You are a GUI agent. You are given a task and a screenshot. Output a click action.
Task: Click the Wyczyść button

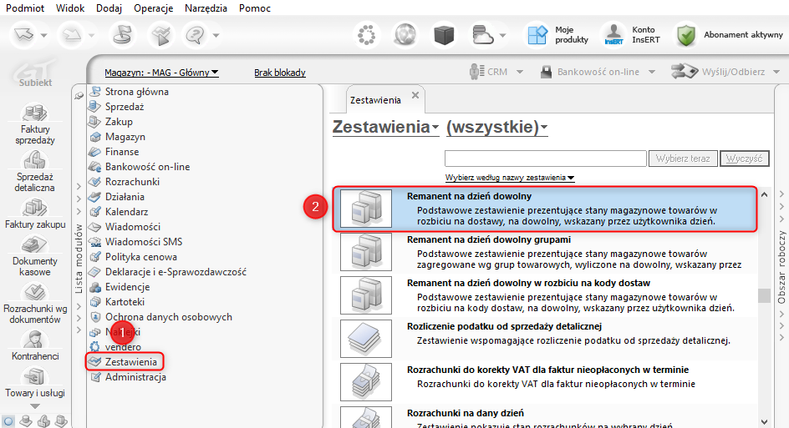pos(744,159)
